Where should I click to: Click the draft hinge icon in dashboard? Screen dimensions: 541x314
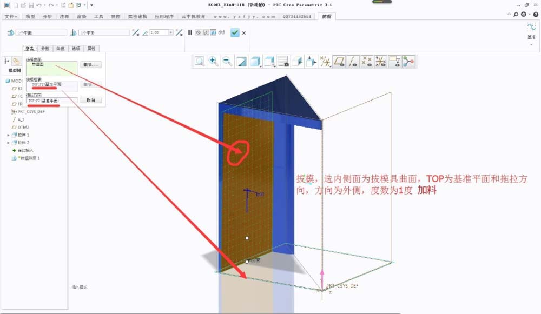tap(10, 32)
